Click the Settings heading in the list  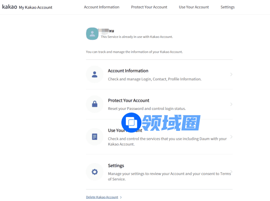click(x=116, y=165)
